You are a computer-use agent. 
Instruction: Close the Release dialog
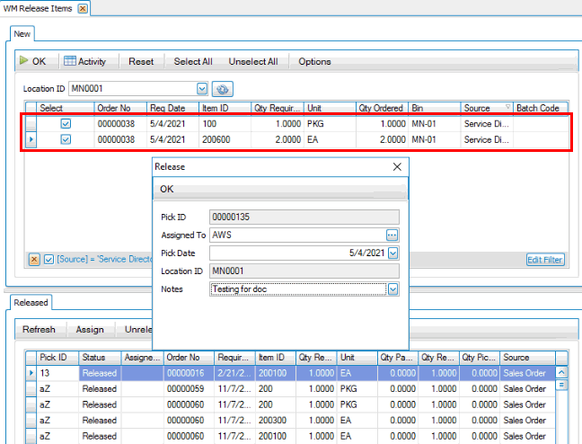point(398,167)
